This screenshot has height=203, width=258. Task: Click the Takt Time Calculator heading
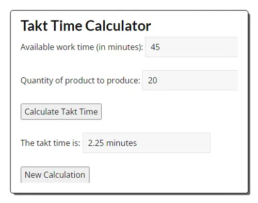coord(86,26)
